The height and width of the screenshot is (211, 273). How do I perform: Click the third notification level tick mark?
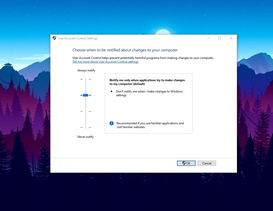coord(81,111)
